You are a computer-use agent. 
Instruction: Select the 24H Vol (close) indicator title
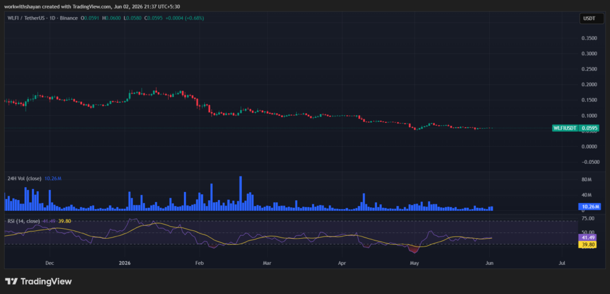click(25, 178)
